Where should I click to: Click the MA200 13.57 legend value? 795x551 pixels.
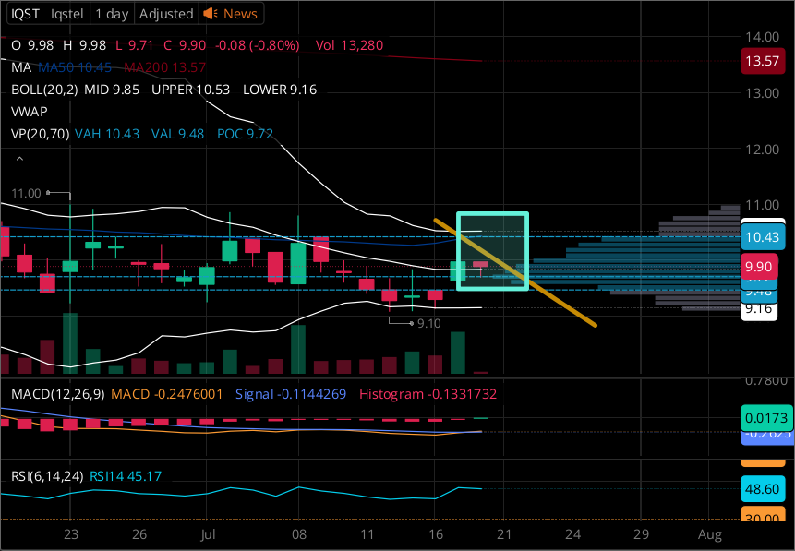164,67
